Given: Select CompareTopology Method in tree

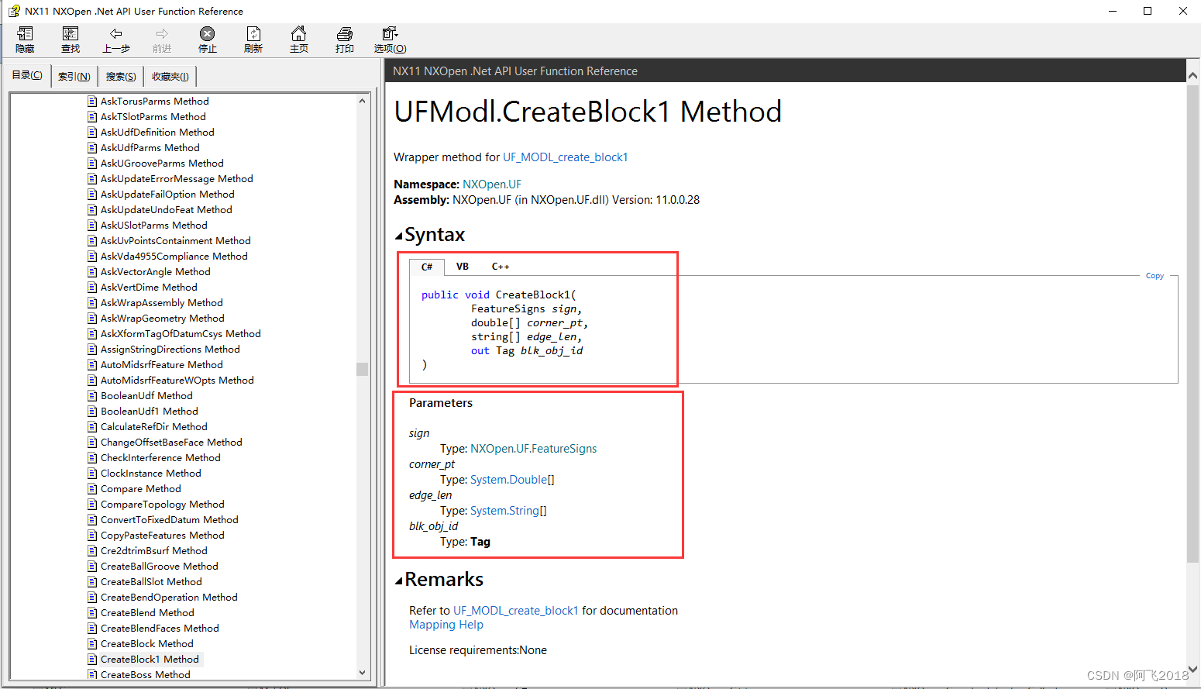Looking at the screenshot, I should coord(163,505).
